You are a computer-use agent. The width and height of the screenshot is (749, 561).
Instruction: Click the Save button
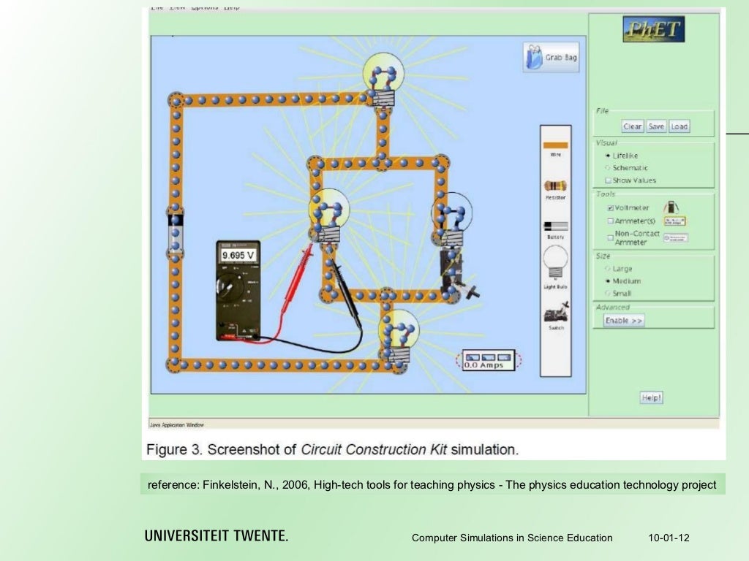656,126
